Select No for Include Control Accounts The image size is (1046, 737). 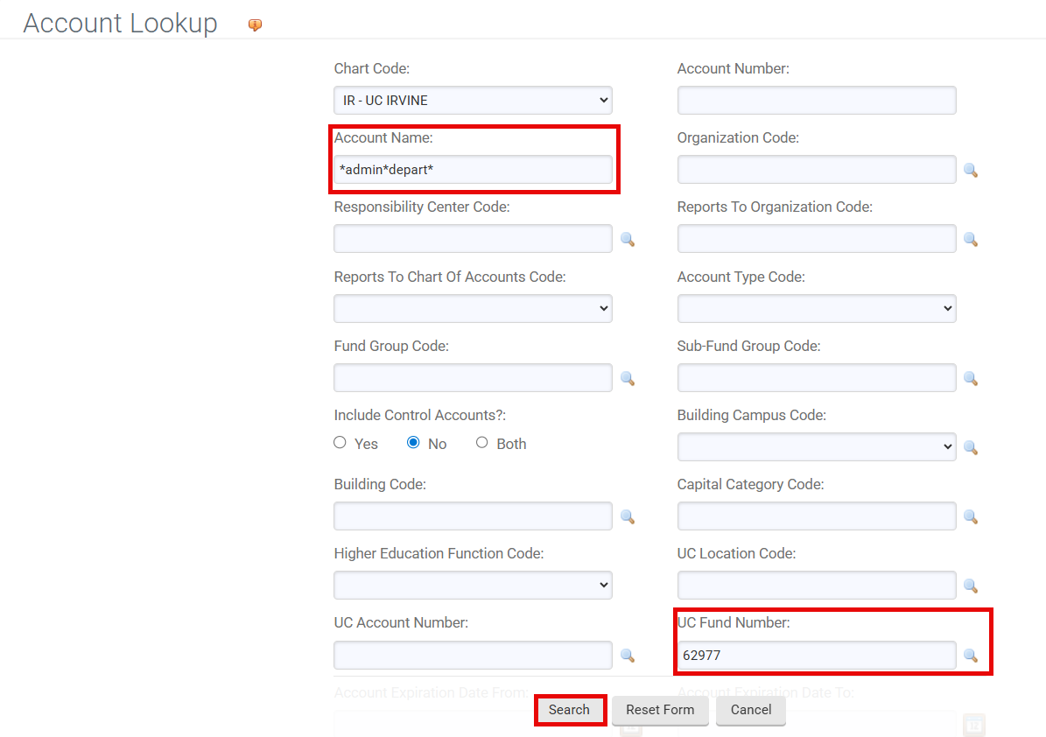coord(412,442)
